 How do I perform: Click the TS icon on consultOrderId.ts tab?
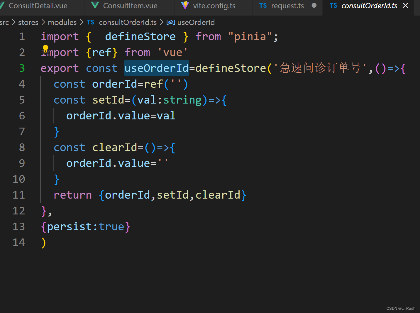point(333,5)
